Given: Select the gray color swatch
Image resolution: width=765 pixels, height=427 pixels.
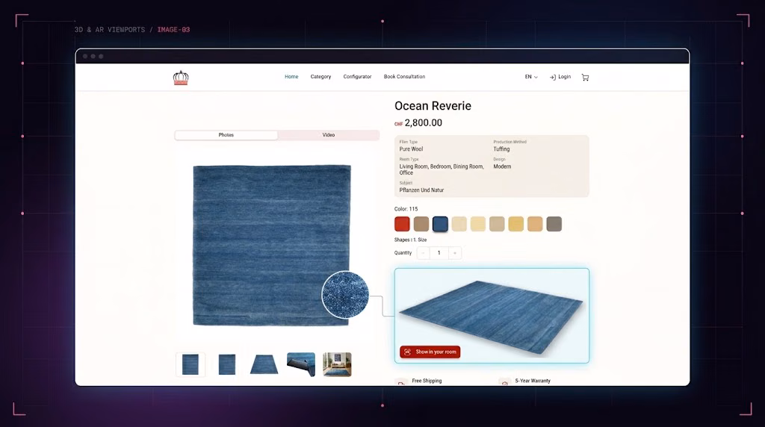Looking at the screenshot, I should coord(554,224).
